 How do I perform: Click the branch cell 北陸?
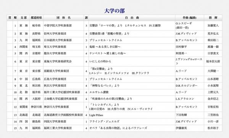point(24,92)
